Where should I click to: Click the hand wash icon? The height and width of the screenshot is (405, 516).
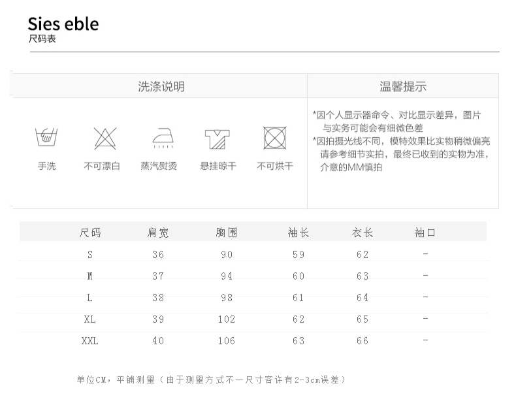click(x=46, y=138)
